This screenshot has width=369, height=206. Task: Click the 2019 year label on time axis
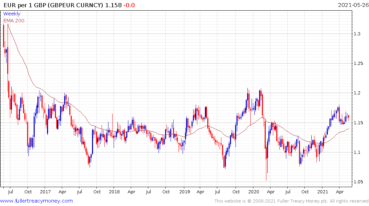pyautogui.click(x=185, y=192)
